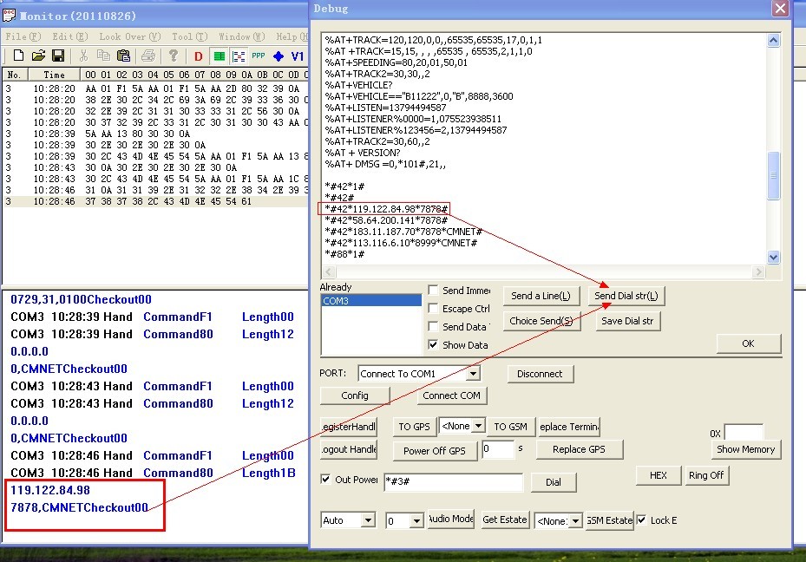Click the red D toolbar icon
The image size is (806, 562).
(x=199, y=56)
